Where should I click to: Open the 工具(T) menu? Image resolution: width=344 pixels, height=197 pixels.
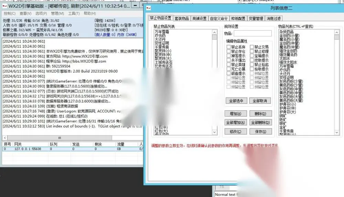point(74,13)
